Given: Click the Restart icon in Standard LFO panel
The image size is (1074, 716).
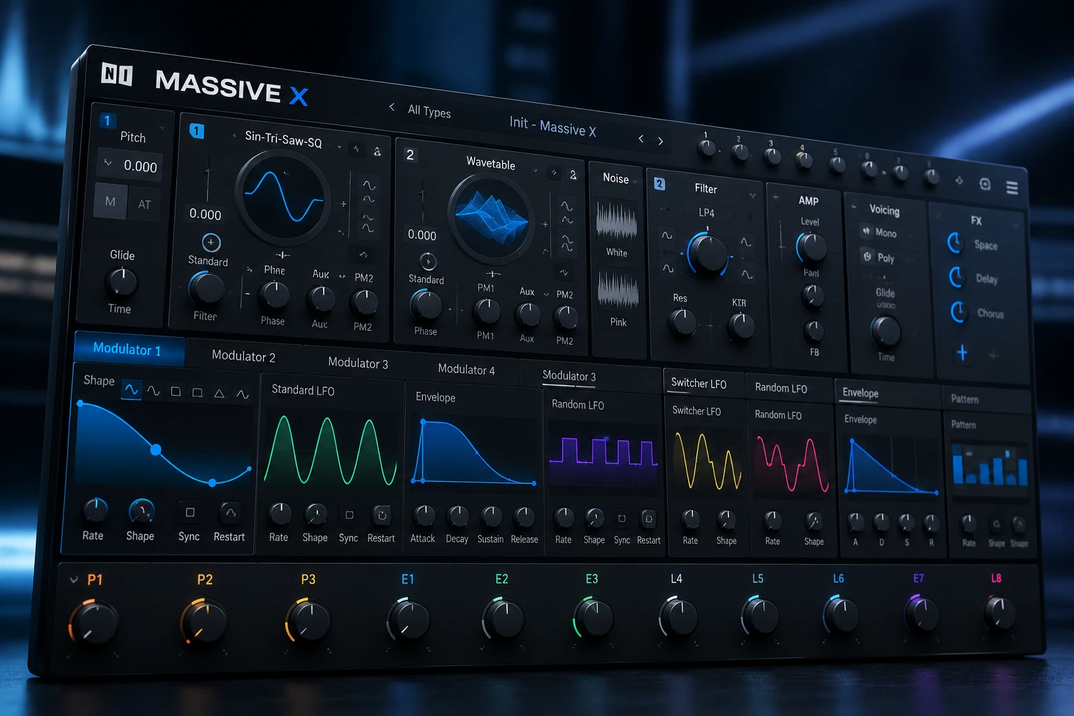Looking at the screenshot, I should pyautogui.click(x=382, y=515).
